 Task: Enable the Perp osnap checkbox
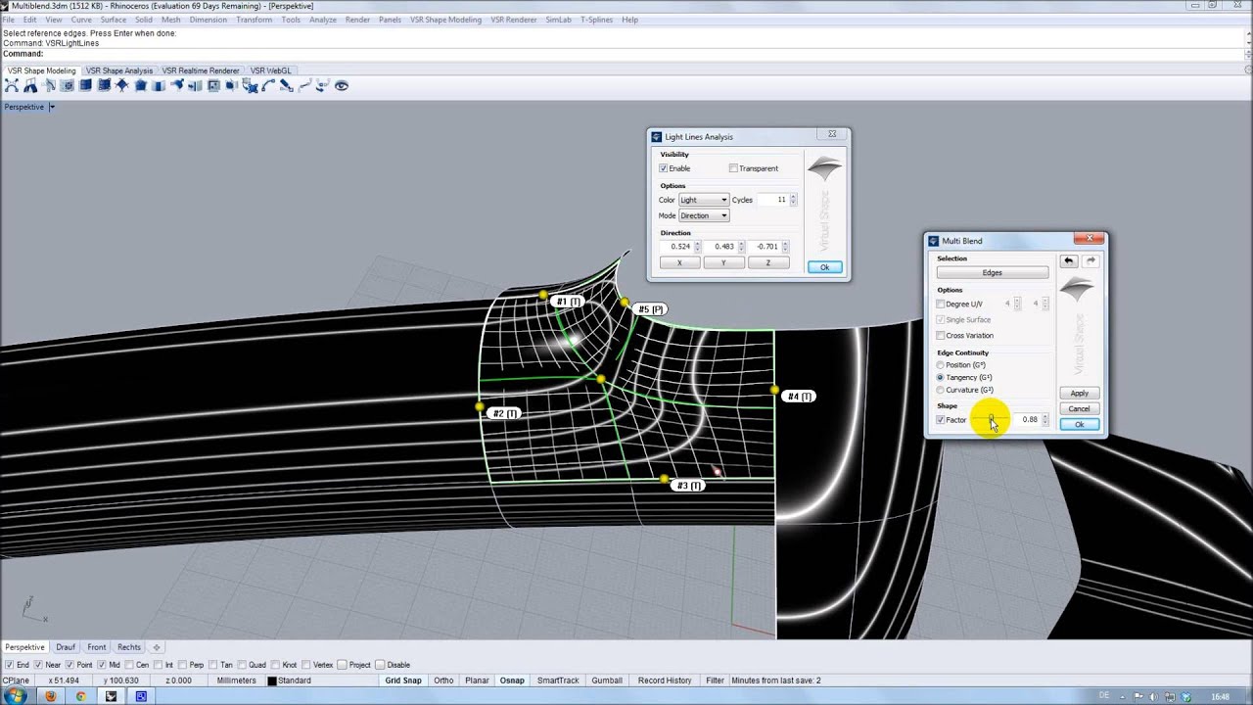(183, 665)
